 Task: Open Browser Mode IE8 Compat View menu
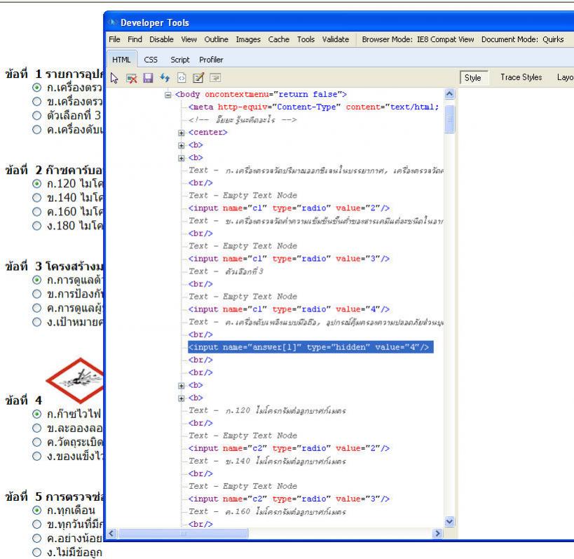(418, 39)
